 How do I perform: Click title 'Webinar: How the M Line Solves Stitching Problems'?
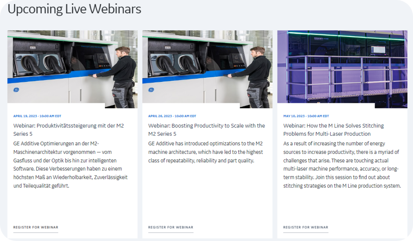(x=334, y=130)
